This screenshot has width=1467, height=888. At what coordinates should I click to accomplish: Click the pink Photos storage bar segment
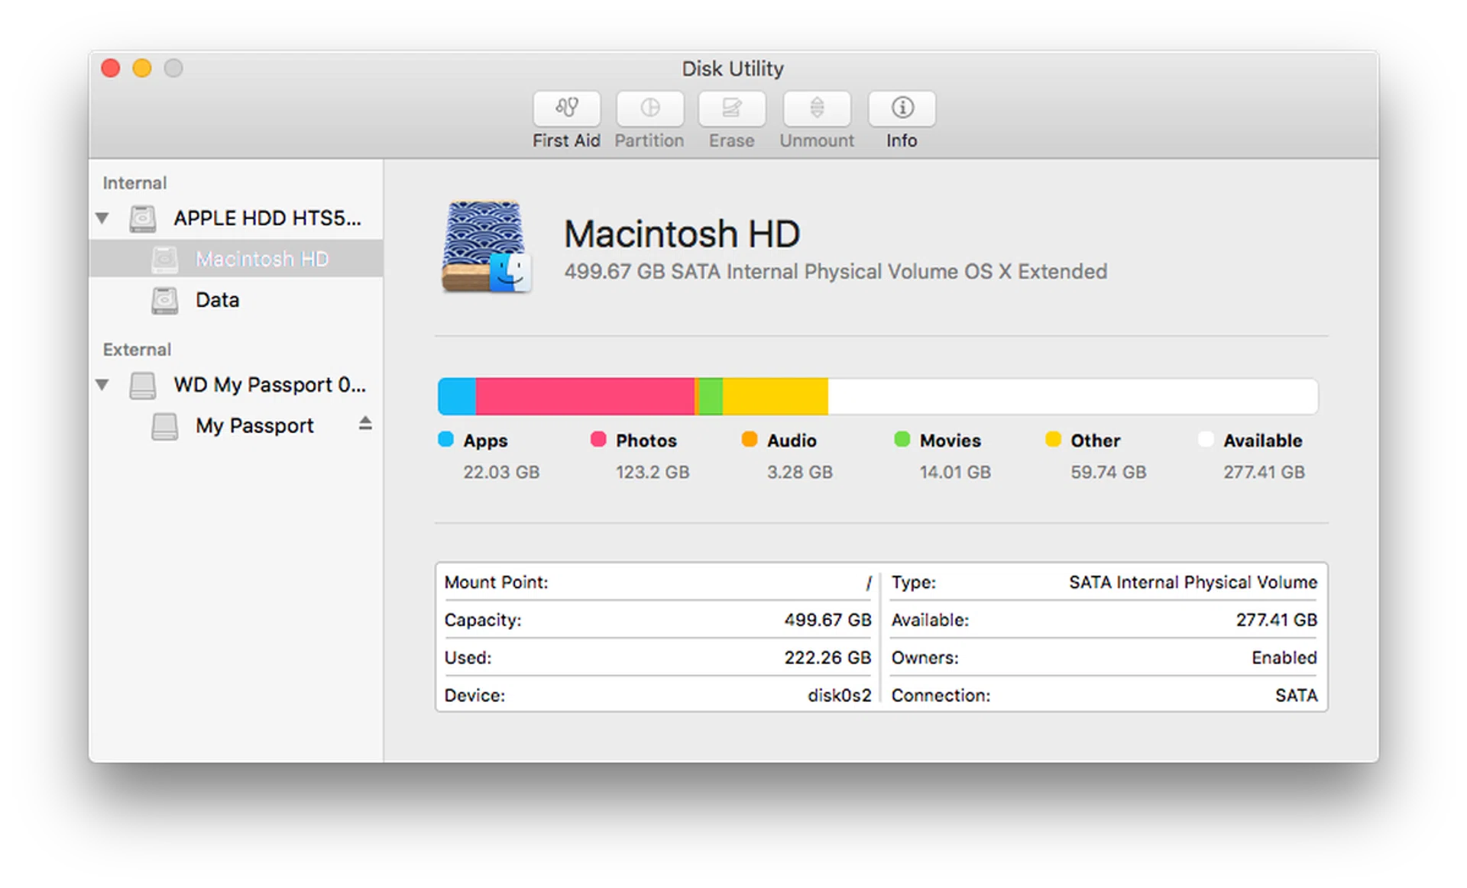(585, 396)
